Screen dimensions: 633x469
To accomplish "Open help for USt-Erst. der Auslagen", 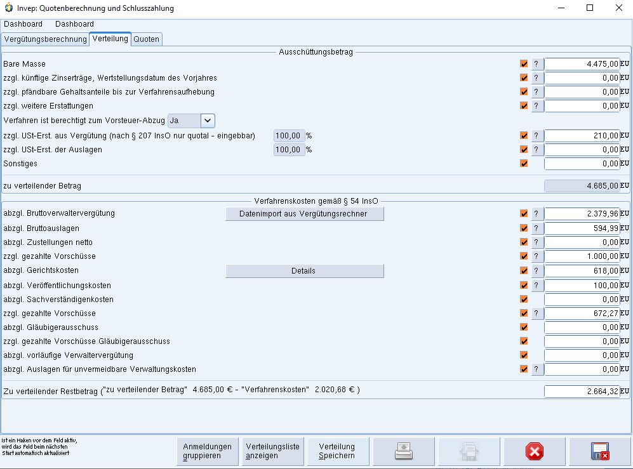I will click(536, 150).
